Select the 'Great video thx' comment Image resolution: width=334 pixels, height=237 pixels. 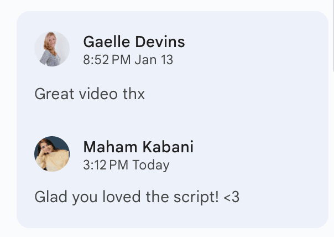pos(90,94)
